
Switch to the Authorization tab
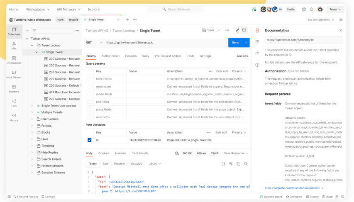tap(110, 56)
